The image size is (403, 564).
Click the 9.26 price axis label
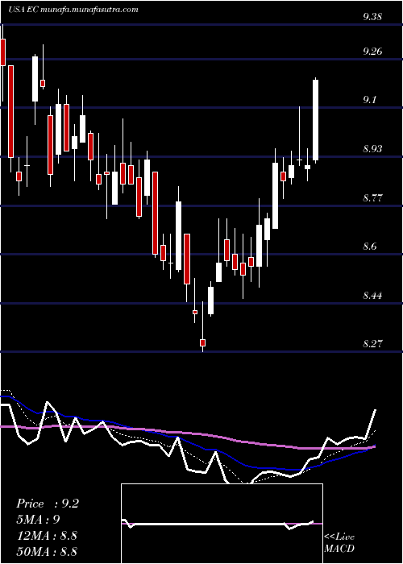point(372,52)
